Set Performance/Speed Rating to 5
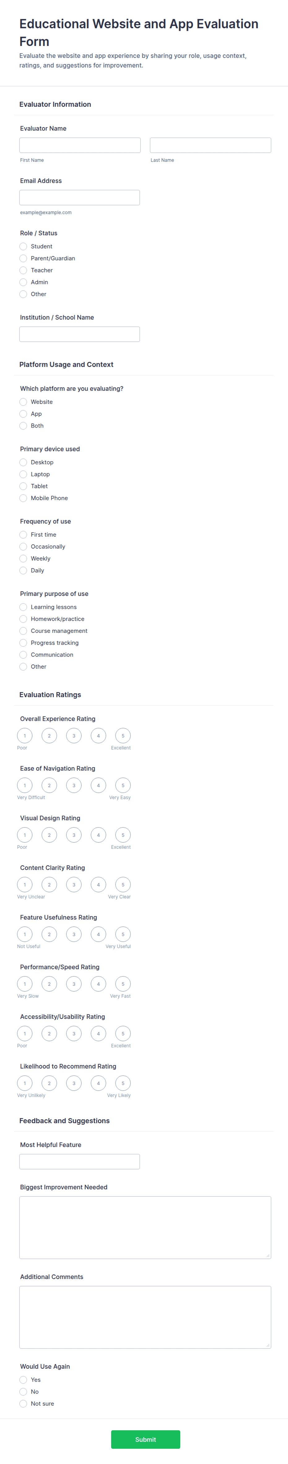 (123, 984)
